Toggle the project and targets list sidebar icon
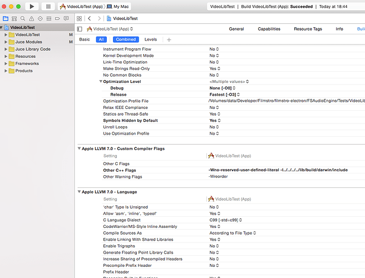This screenshot has height=278, width=365. tap(80, 29)
